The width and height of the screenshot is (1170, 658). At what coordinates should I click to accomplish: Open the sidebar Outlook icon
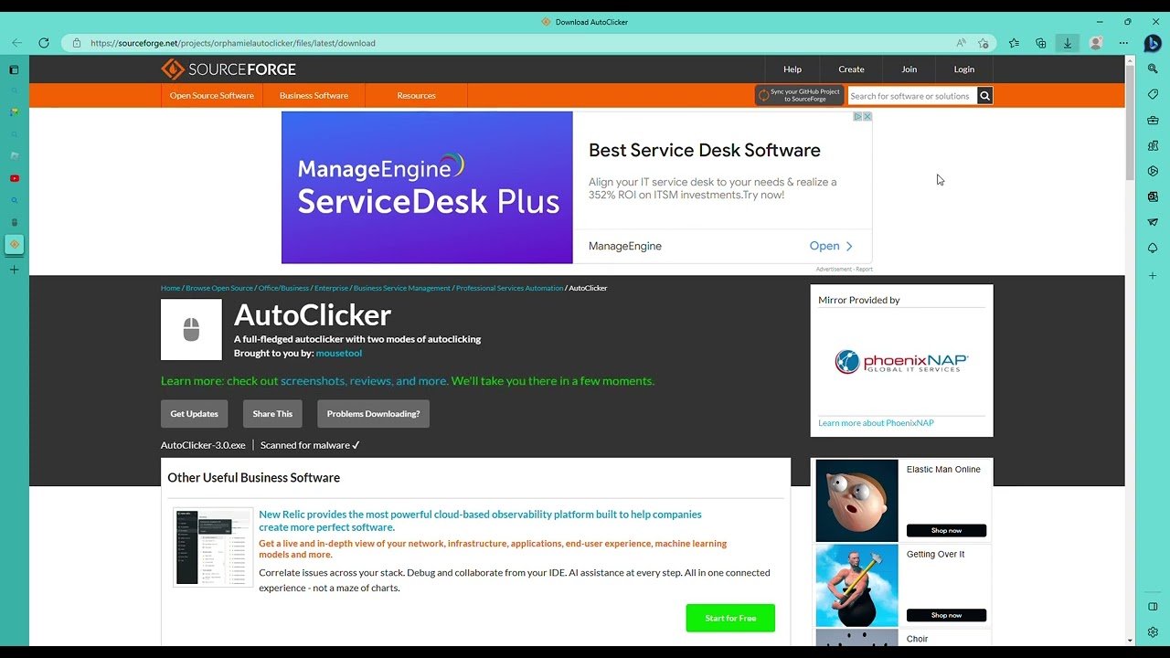pyautogui.click(x=1153, y=196)
